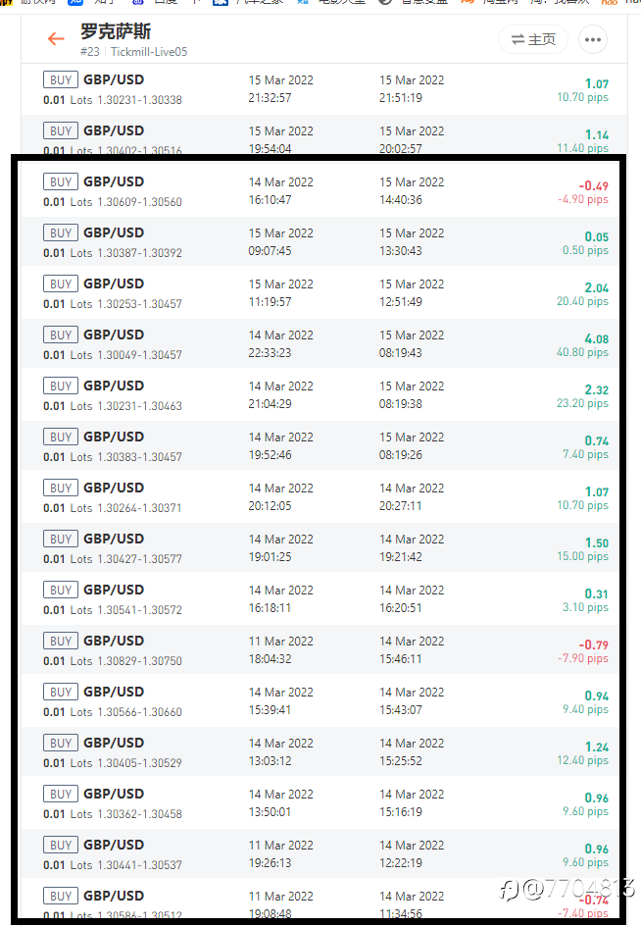Click the 罗克萨斯 account name title
This screenshot has height=927, width=641.
point(116,31)
